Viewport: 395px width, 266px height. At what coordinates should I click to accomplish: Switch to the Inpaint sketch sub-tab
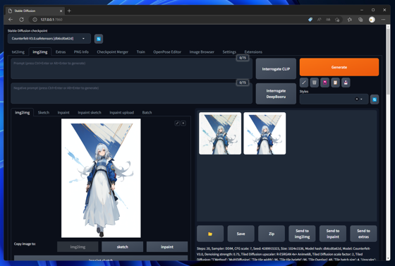coord(90,113)
